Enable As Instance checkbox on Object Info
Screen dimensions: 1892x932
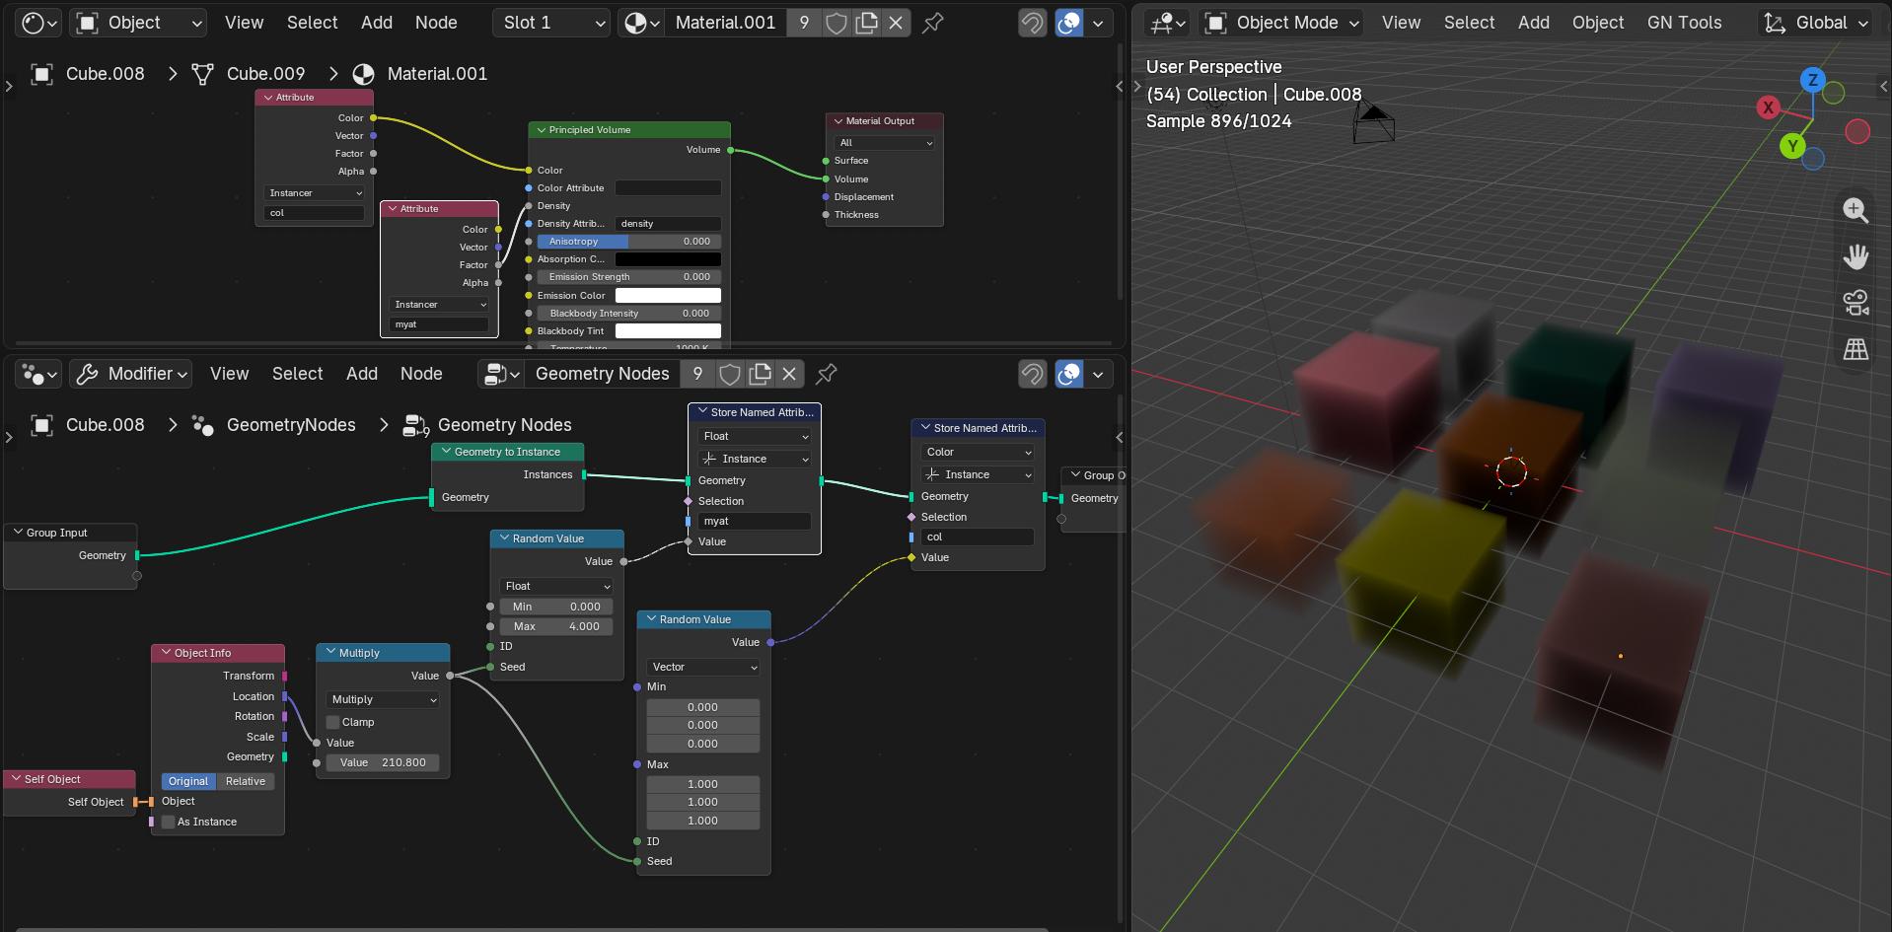(x=169, y=822)
